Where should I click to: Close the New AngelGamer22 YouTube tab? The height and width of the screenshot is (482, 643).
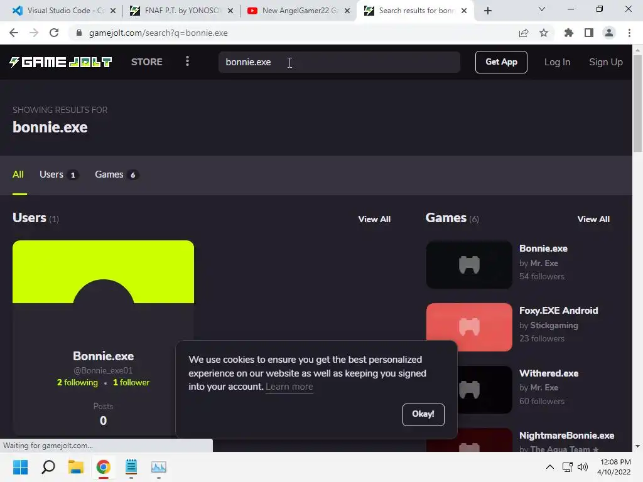347,11
